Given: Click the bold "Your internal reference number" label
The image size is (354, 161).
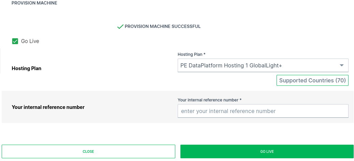Looking at the screenshot, I should 48,107.
